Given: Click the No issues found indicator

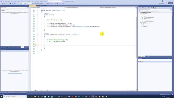Looking at the screenshot, I should pos(38,91).
